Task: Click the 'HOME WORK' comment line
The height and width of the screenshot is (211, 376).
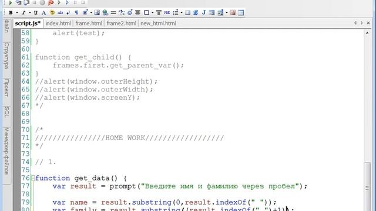Action: (129, 138)
